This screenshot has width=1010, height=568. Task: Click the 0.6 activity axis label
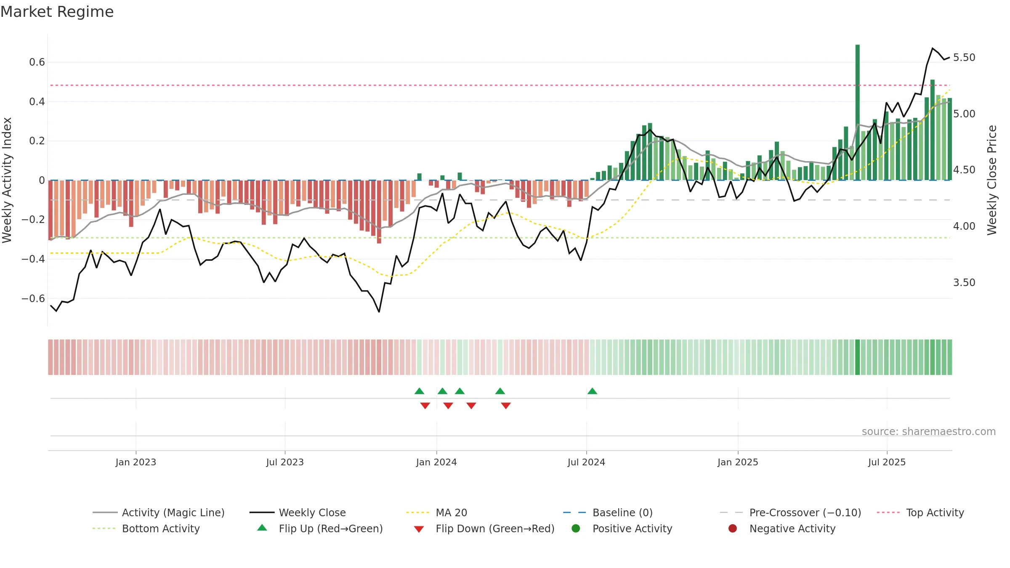37,62
